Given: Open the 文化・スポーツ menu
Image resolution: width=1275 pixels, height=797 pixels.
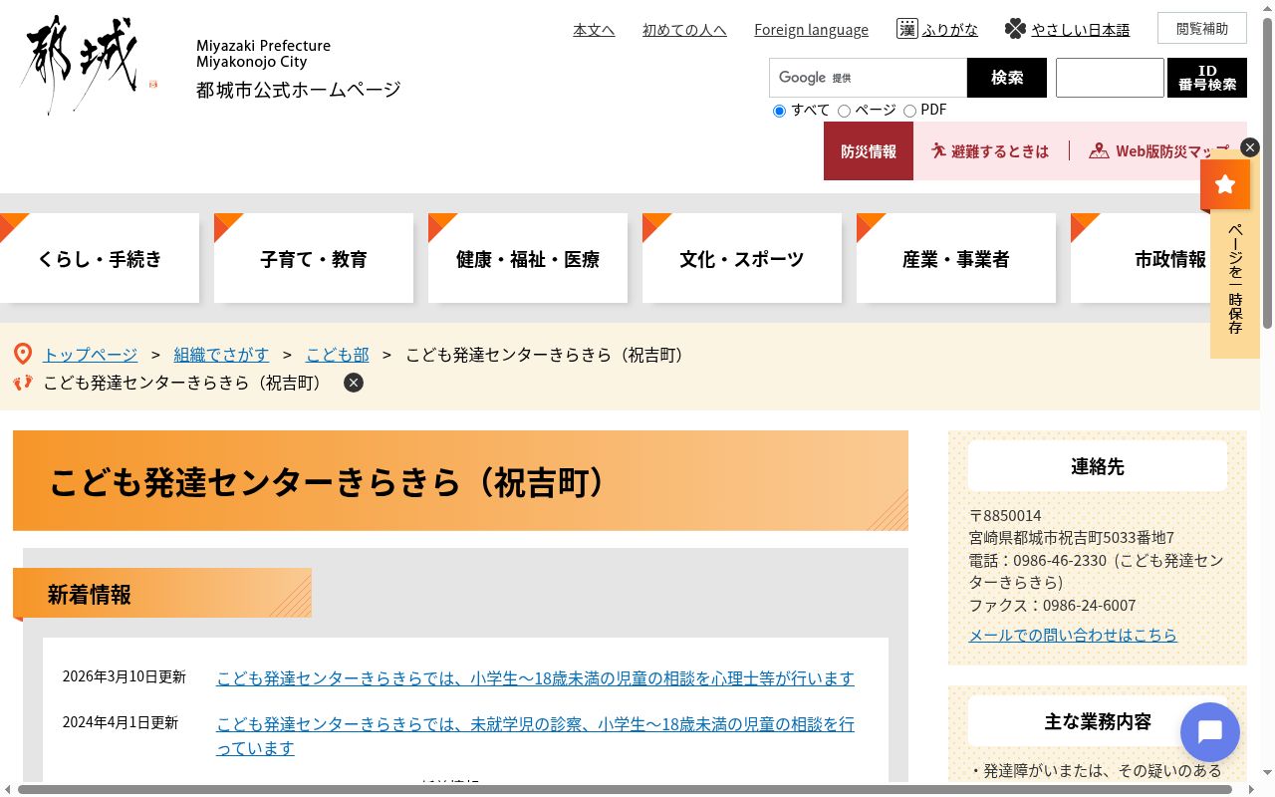Looking at the screenshot, I should pos(742,258).
